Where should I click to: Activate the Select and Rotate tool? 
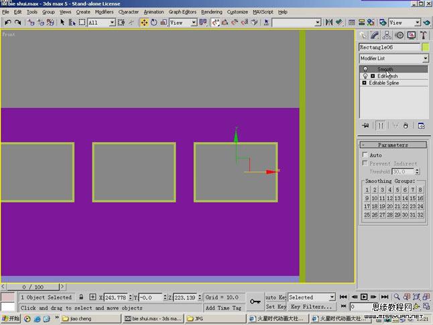pos(153,22)
